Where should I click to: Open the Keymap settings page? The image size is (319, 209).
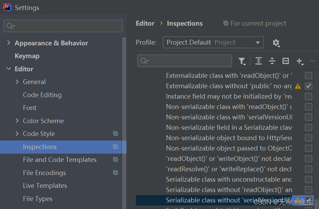27,56
